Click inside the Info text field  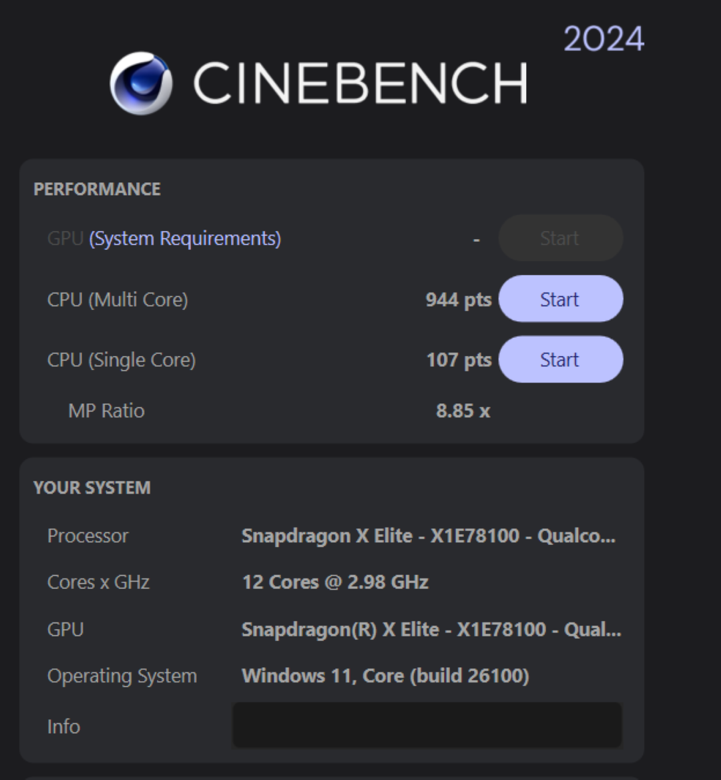click(427, 725)
